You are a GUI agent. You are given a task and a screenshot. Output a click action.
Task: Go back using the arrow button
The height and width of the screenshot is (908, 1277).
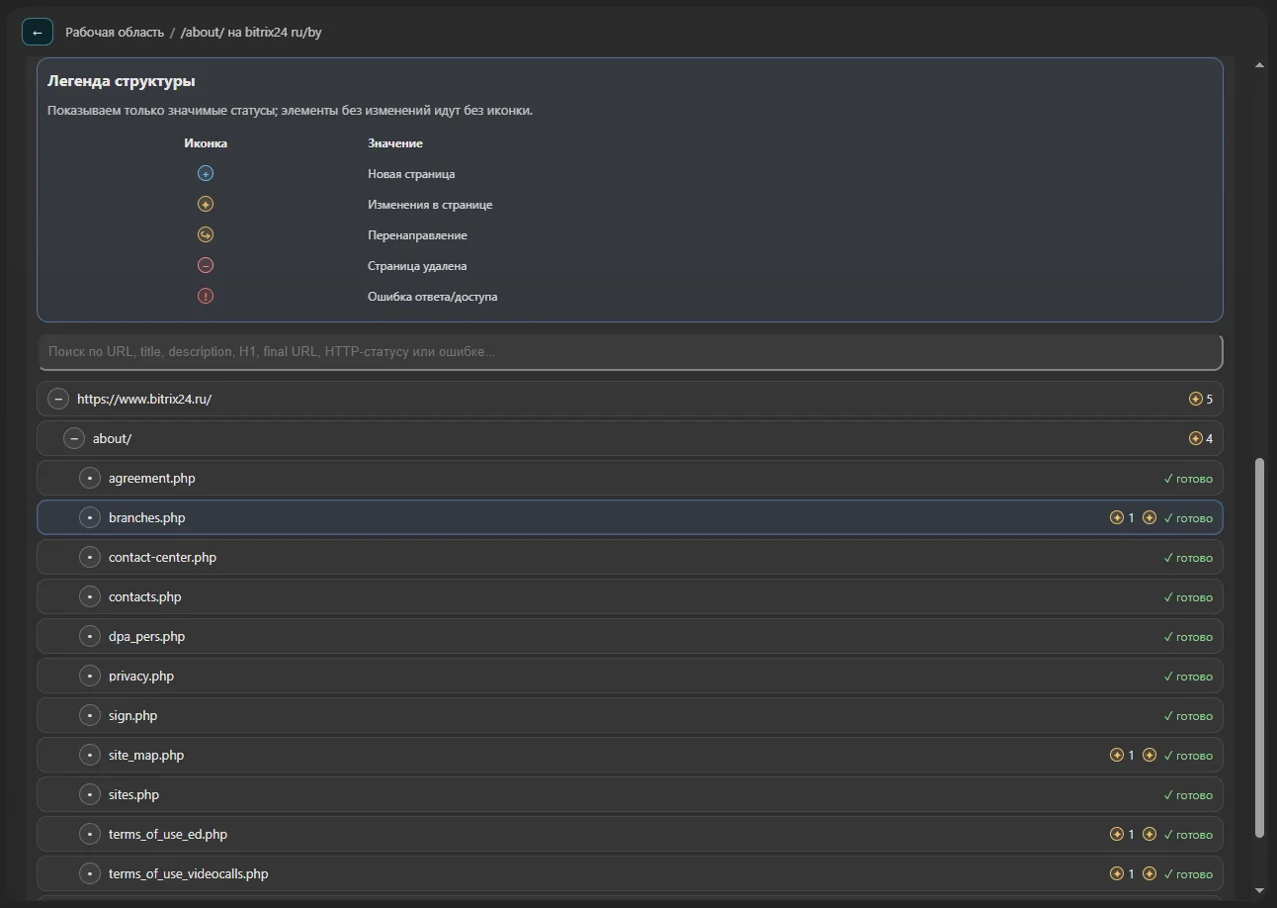[x=38, y=32]
